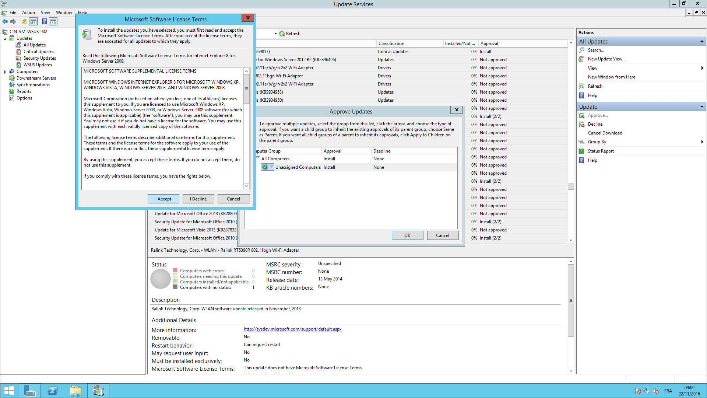Click the Approve icon in Actions pane
This screenshot has width=707, height=398.
pos(582,115)
